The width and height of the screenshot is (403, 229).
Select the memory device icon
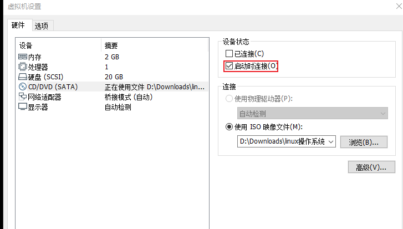[x=23, y=57]
